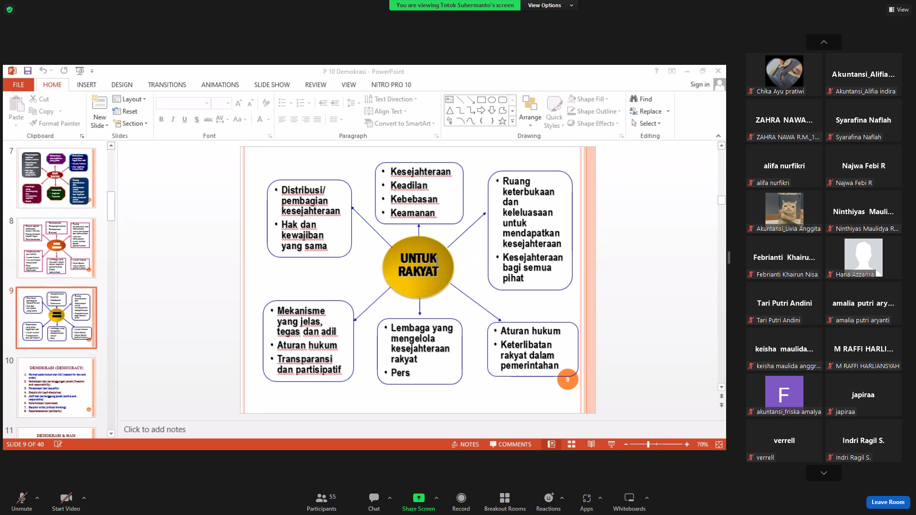Screen dimensions: 916x515
Task: Toggle text Shadow formatting
Action: point(197,119)
